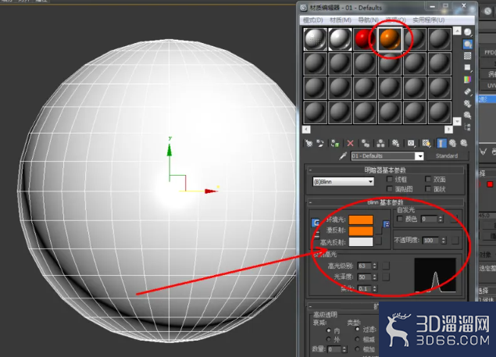The width and height of the screenshot is (496, 357).
Task: Click the diffuse color map button
Action: [379, 231]
